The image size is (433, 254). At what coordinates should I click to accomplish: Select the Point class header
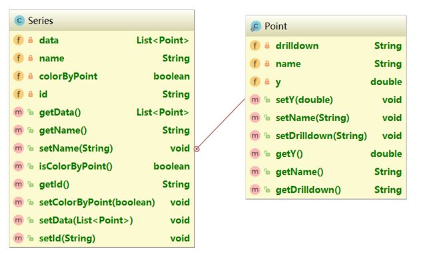[326, 26]
